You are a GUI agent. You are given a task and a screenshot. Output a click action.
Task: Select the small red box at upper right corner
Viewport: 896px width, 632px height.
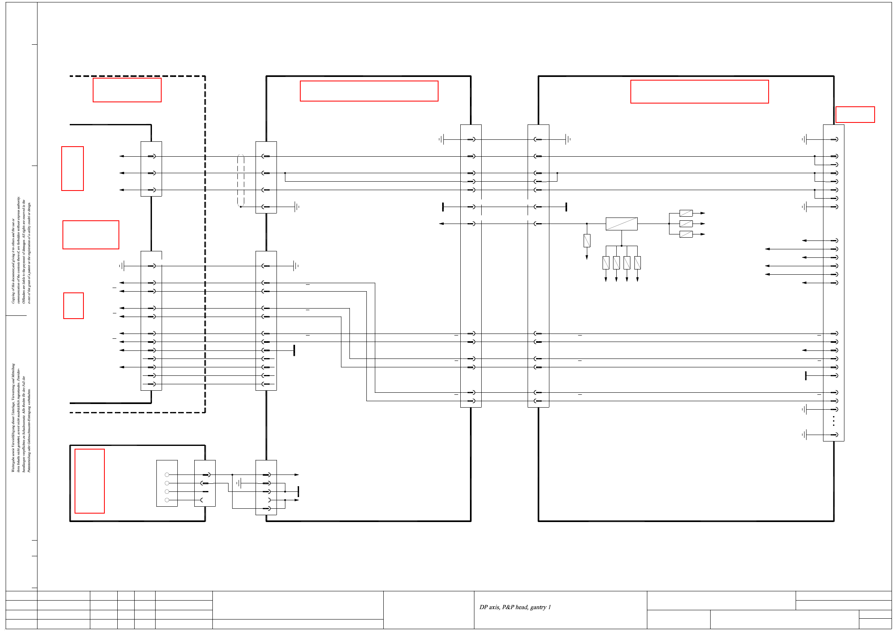(855, 114)
